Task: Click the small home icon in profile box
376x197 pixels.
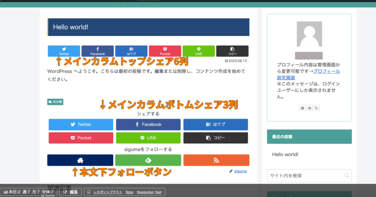Action: coord(303,108)
